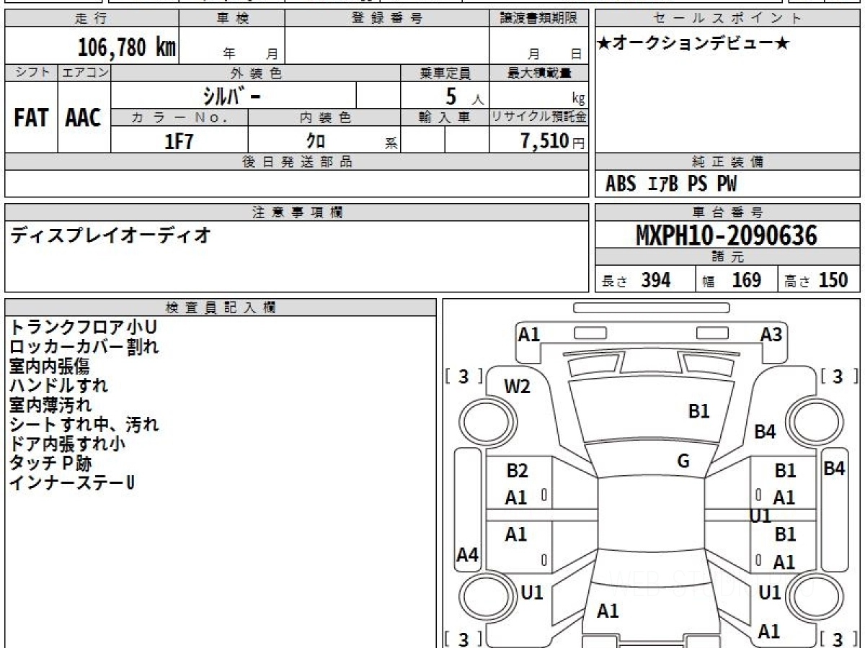Select the インナーステーU inspector note
Viewport: 865px width, 648px height.
tap(71, 483)
